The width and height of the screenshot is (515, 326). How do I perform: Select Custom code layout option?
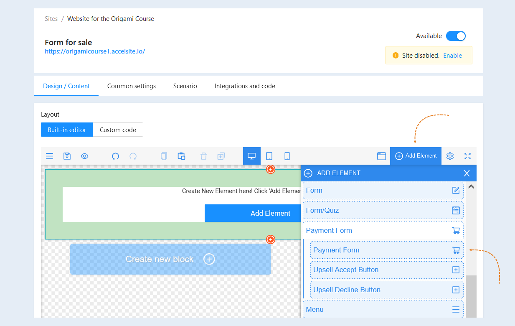(118, 130)
